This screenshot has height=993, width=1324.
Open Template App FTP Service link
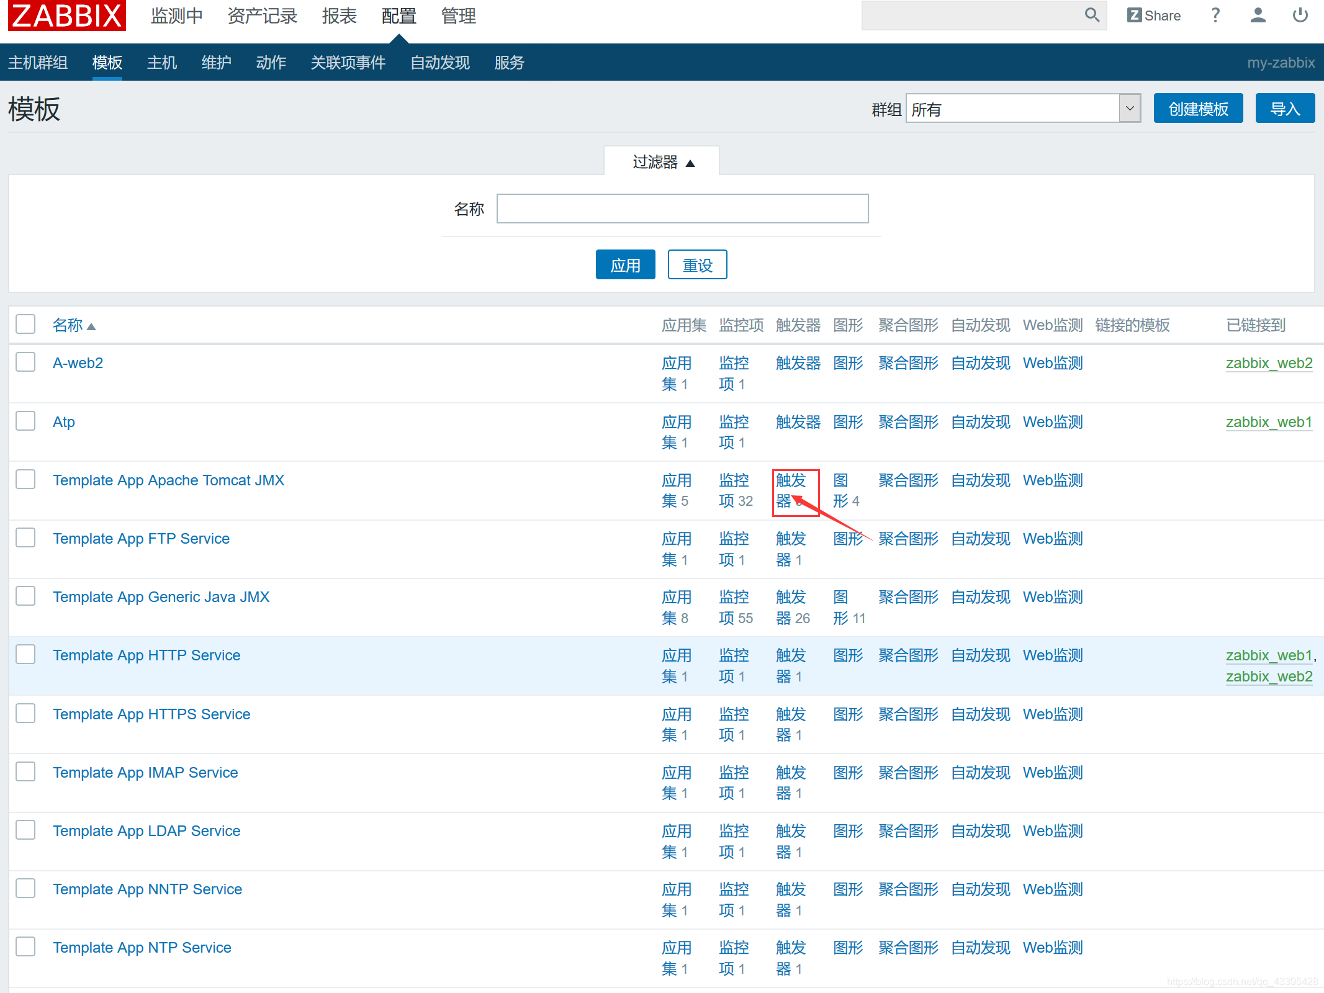point(141,539)
